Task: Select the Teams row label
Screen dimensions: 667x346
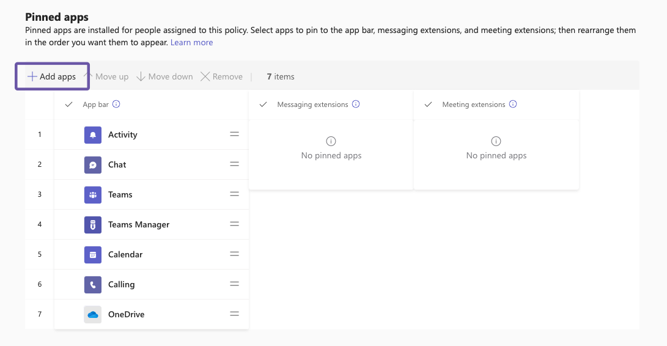Action: [120, 194]
